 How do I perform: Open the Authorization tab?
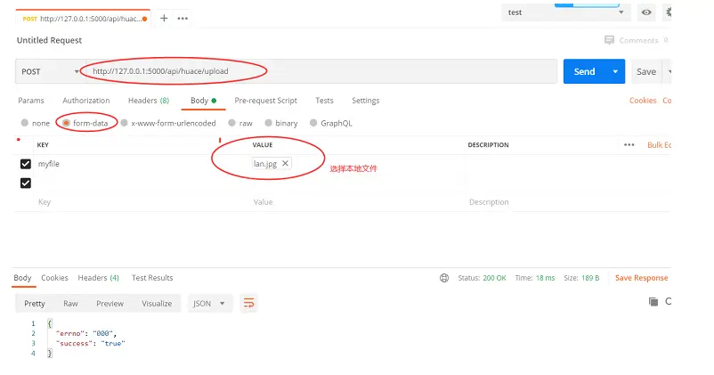click(86, 101)
